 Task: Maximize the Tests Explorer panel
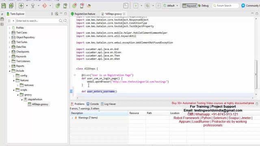pyautogui.click(x=66, y=14)
